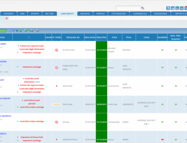Click the green Ricarica reload button

pyautogui.click(x=3, y=31)
